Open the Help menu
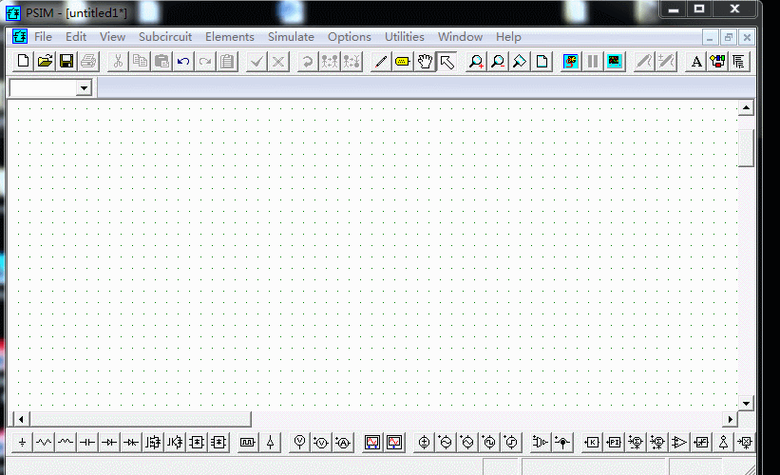 click(508, 37)
